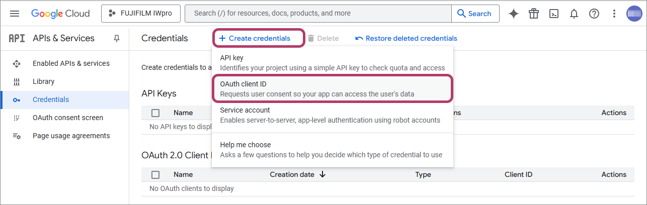Click Restore deleted credentials
The width and height of the screenshot is (647, 205).
(406, 38)
